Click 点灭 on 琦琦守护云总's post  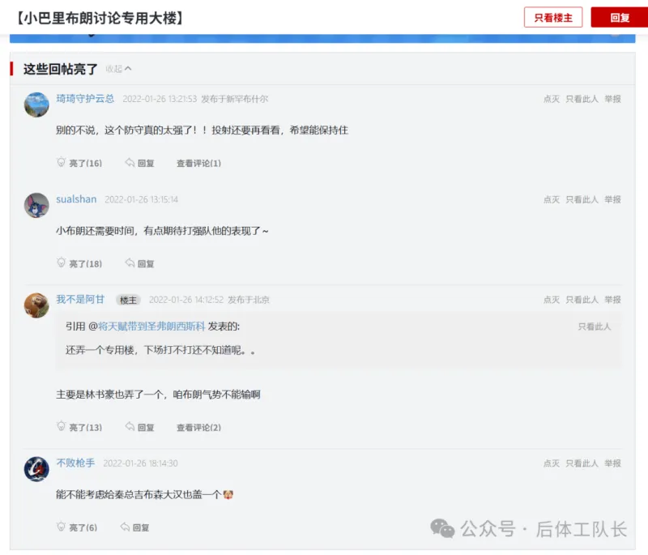(552, 99)
